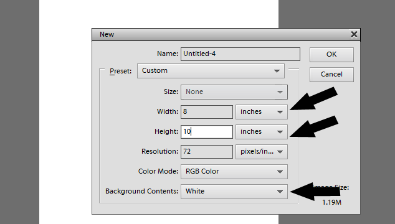395x224 pixels.
Task: Click the New dialog title text
Action: (x=107, y=34)
